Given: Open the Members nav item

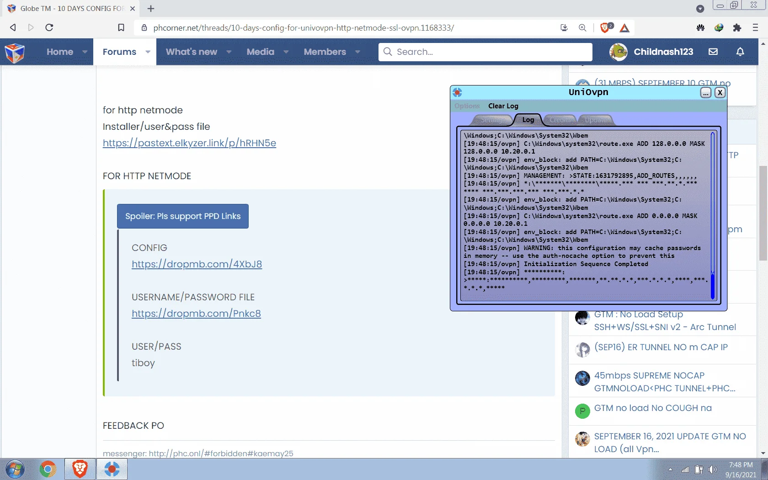Looking at the screenshot, I should [x=325, y=52].
